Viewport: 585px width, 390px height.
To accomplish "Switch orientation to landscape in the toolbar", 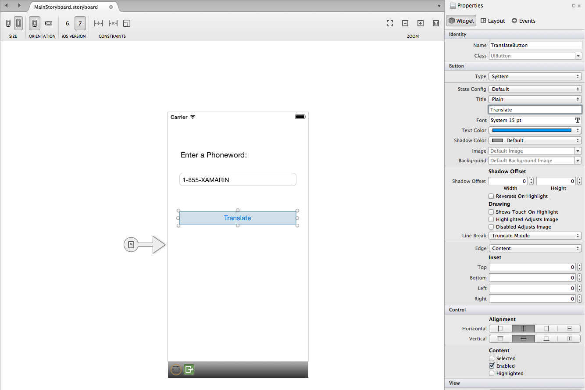I will pos(49,23).
